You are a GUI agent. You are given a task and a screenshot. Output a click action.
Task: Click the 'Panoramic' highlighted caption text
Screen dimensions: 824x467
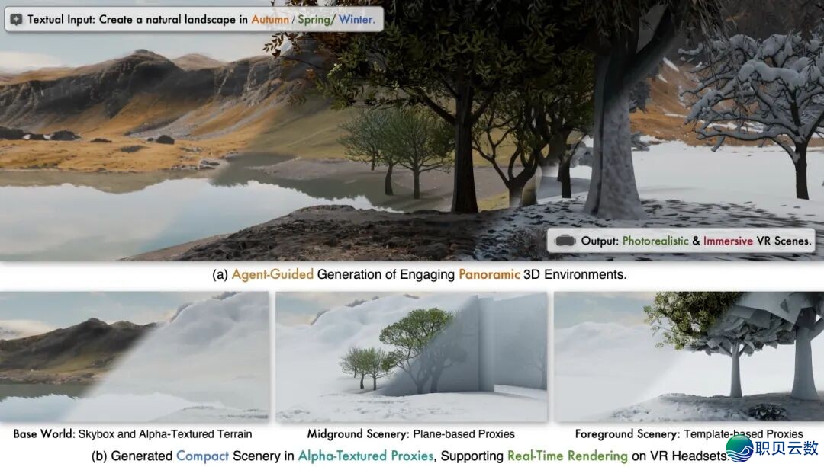[489, 274]
